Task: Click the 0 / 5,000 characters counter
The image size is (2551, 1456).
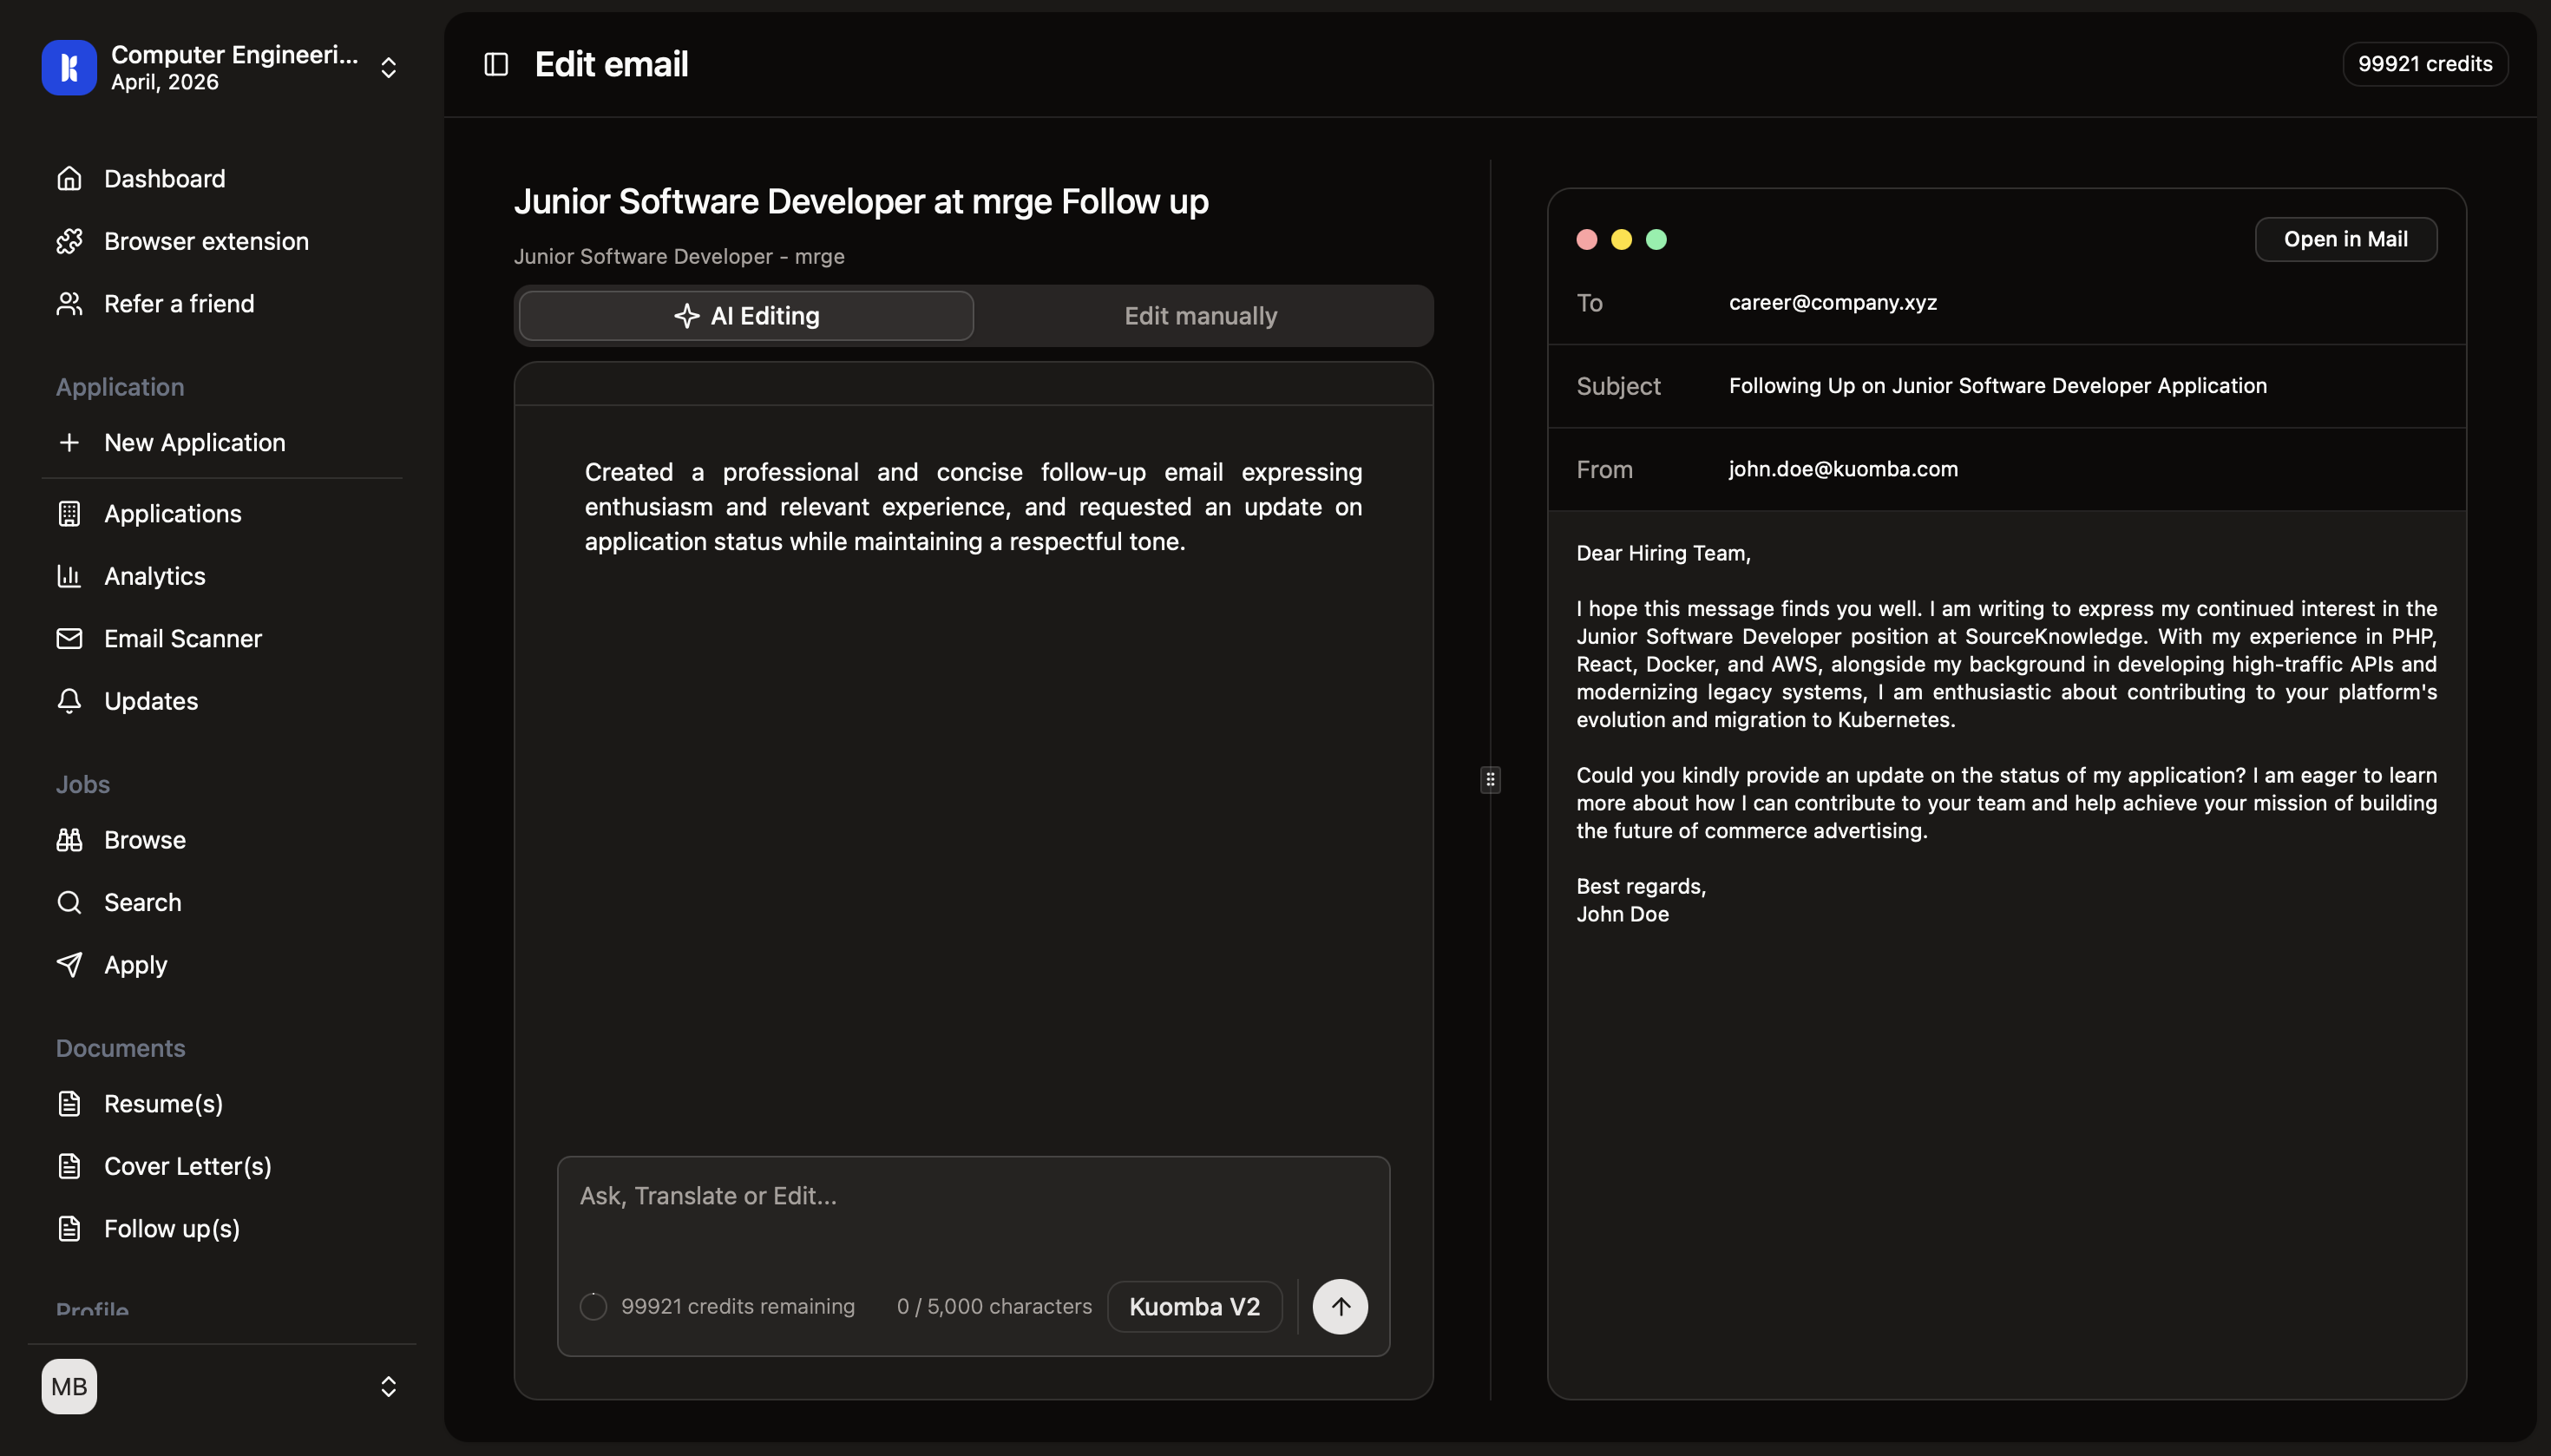Action: click(994, 1306)
